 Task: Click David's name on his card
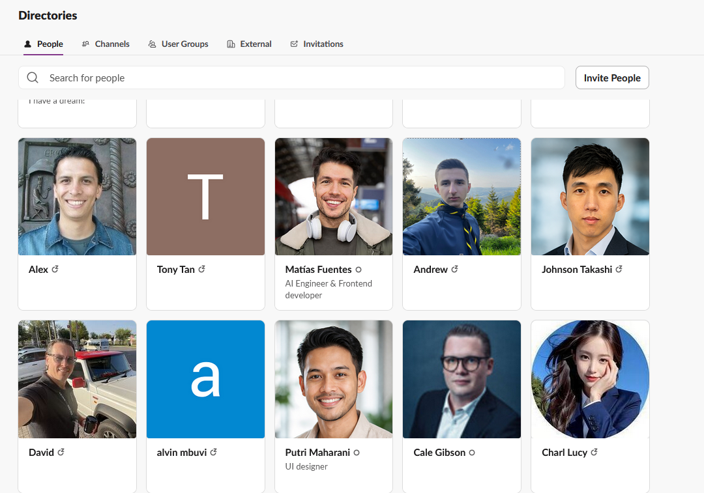point(41,453)
